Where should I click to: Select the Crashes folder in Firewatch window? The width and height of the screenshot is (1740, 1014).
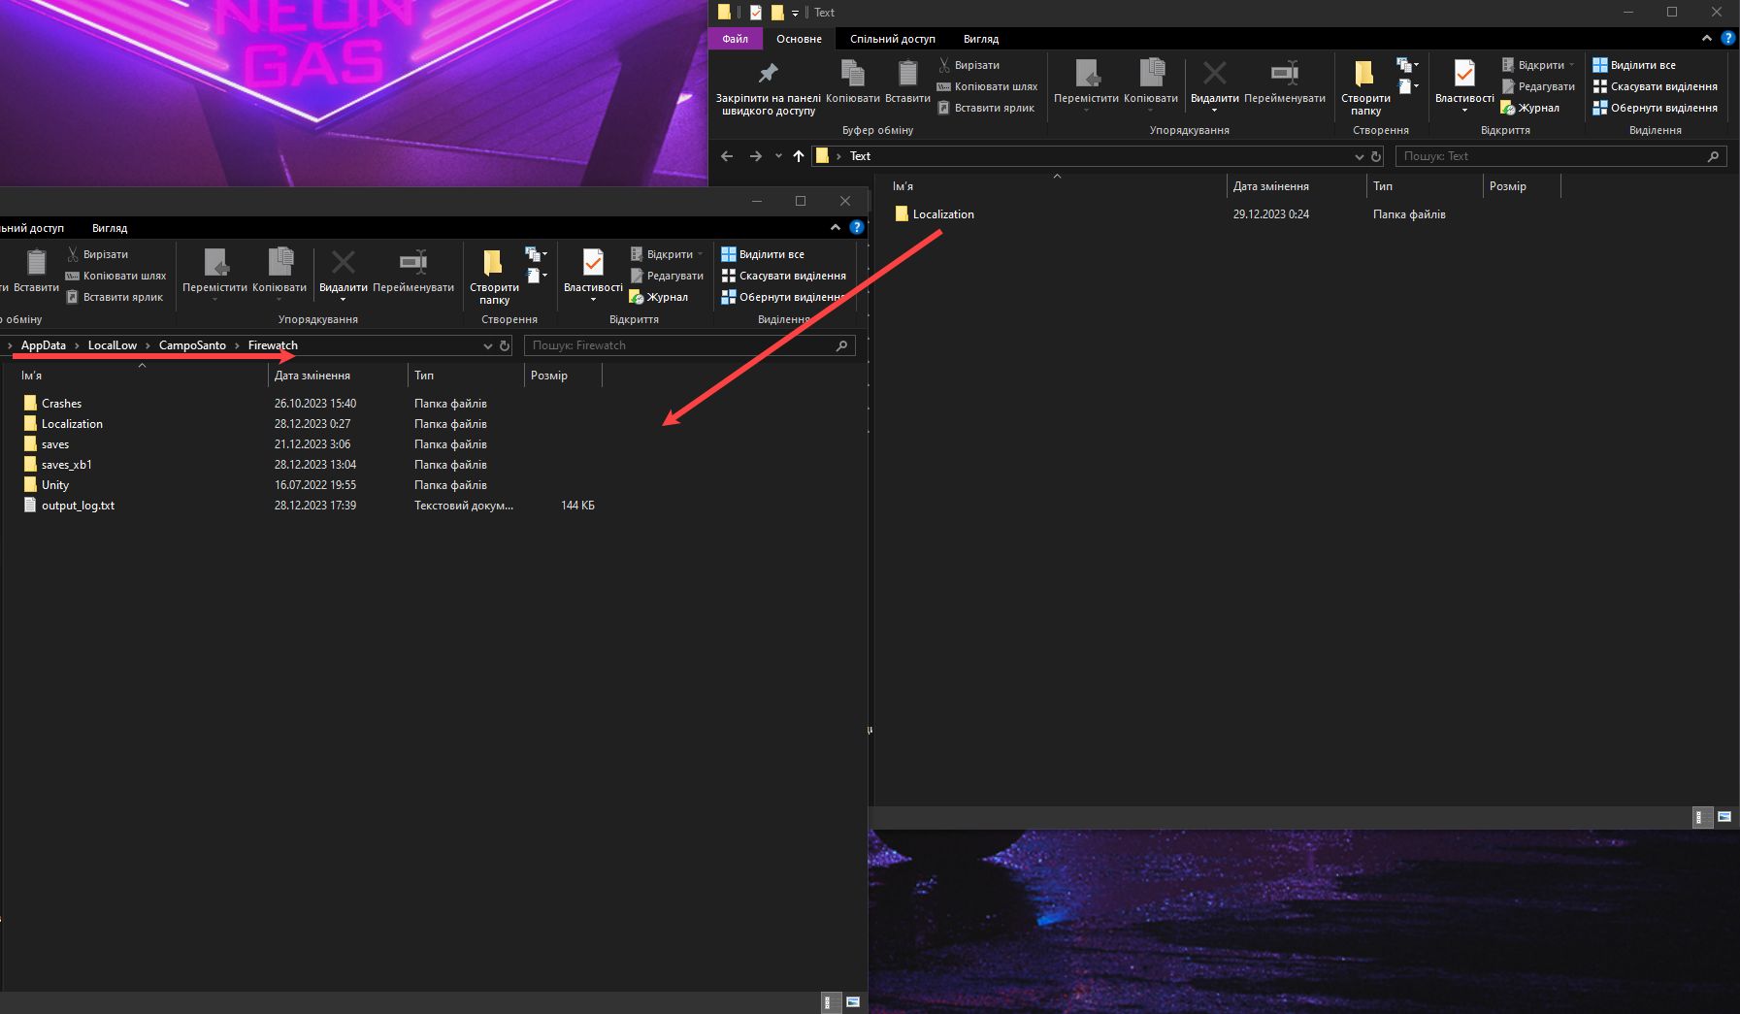[x=52, y=404]
